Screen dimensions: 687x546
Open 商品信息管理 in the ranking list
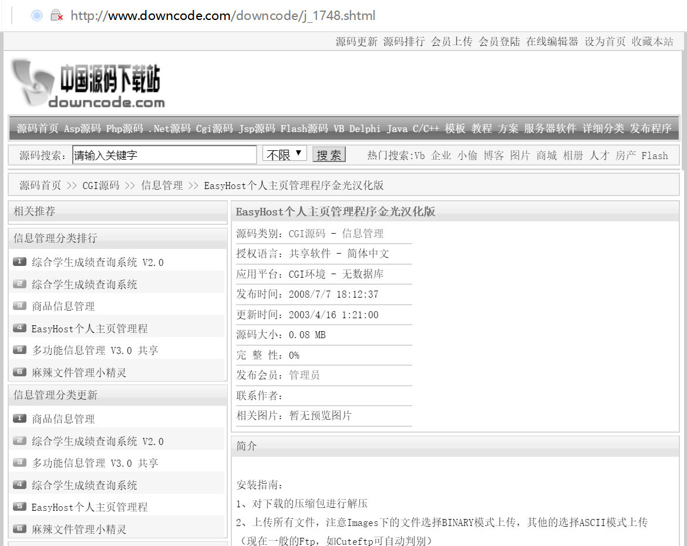tap(63, 306)
